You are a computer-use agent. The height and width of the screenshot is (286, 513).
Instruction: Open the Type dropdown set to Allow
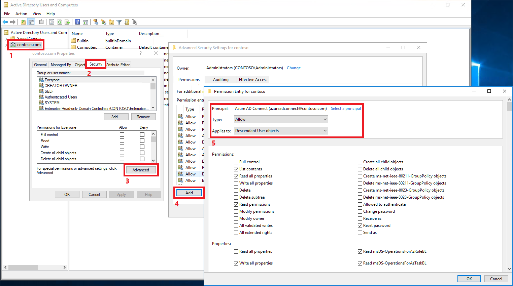pos(281,119)
